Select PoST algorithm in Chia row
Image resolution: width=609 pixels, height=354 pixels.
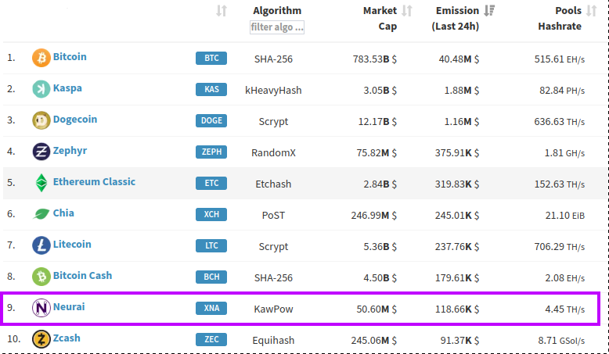pyautogui.click(x=273, y=215)
